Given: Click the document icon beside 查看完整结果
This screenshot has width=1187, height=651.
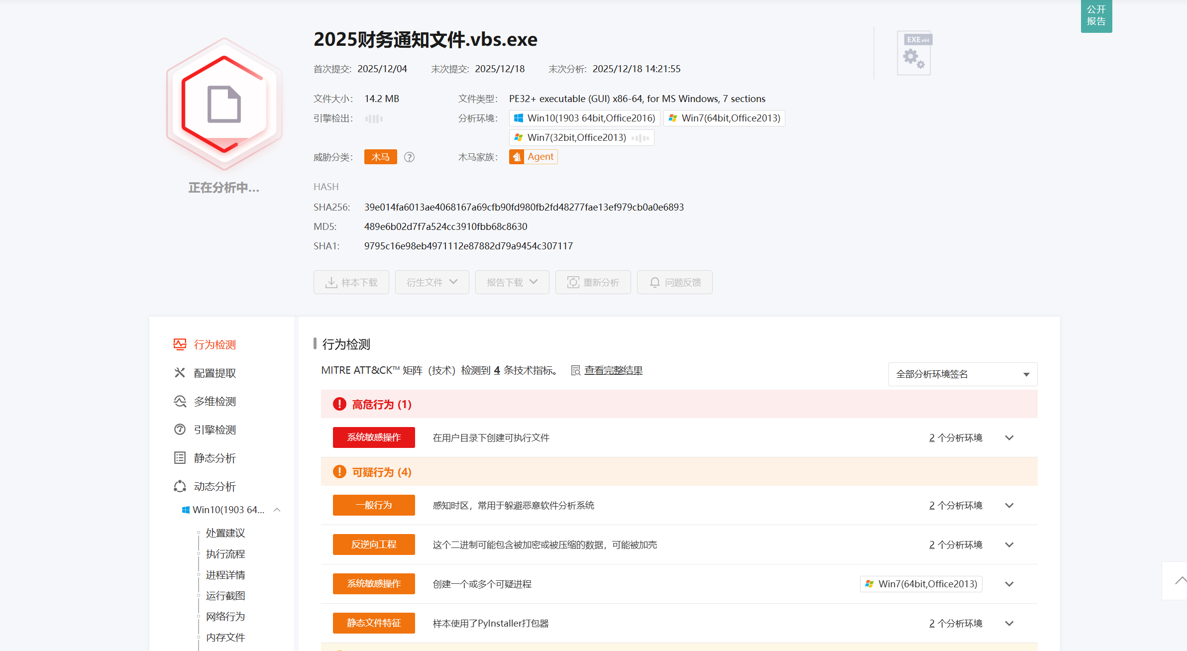Looking at the screenshot, I should coord(576,370).
